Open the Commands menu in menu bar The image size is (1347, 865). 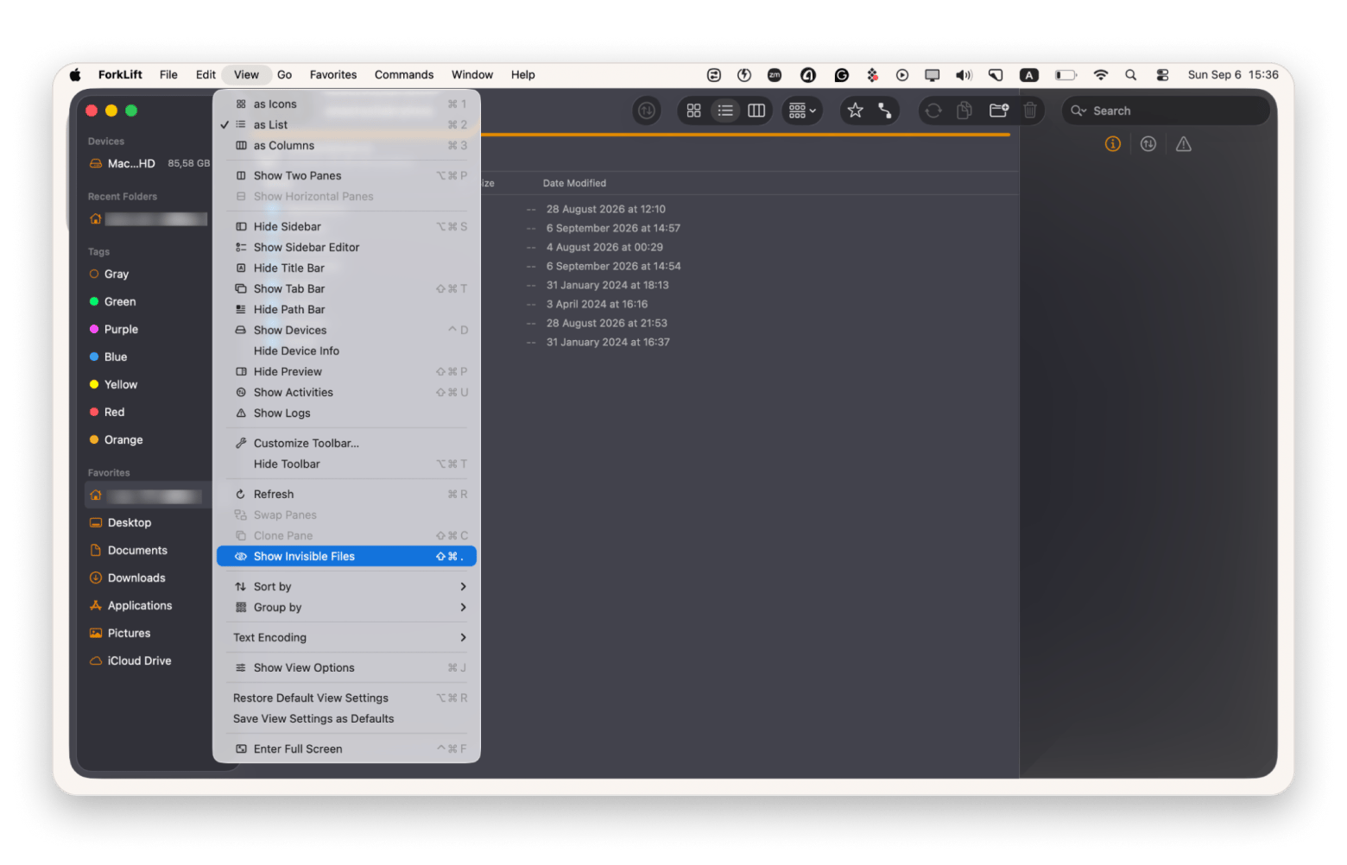404,75
